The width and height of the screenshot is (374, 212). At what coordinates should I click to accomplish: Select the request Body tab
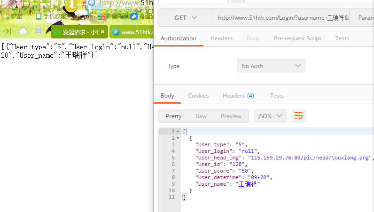click(x=253, y=38)
